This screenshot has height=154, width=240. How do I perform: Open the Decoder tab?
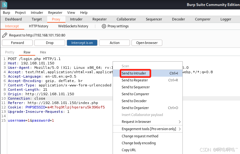(178, 19)
